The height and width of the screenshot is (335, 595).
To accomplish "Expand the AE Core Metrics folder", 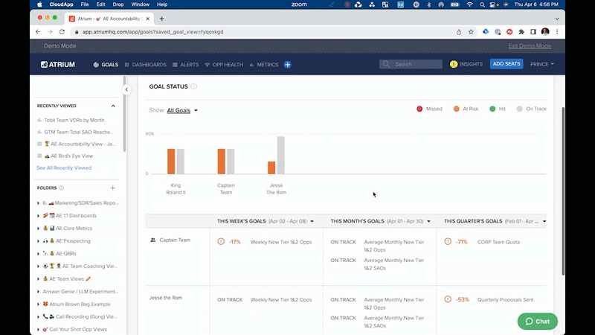I will [x=38, y=229].
